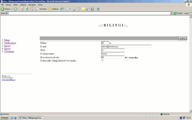The image size is (192, 120).
Task: Open Ulubione favorites star in toolbar
Action: coord(50,9)
